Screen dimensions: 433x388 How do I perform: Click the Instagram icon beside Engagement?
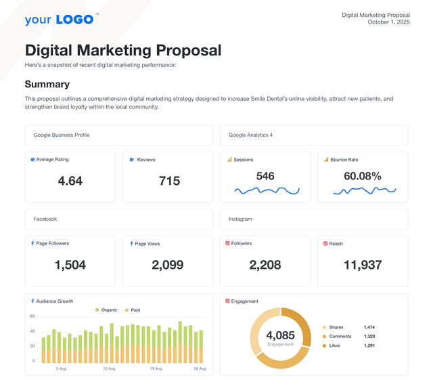point(227,301)
